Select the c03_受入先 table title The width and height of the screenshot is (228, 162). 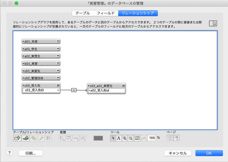point(32,86)
